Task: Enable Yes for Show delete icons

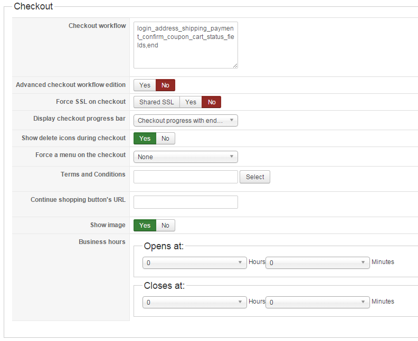Action: point(145,139)
